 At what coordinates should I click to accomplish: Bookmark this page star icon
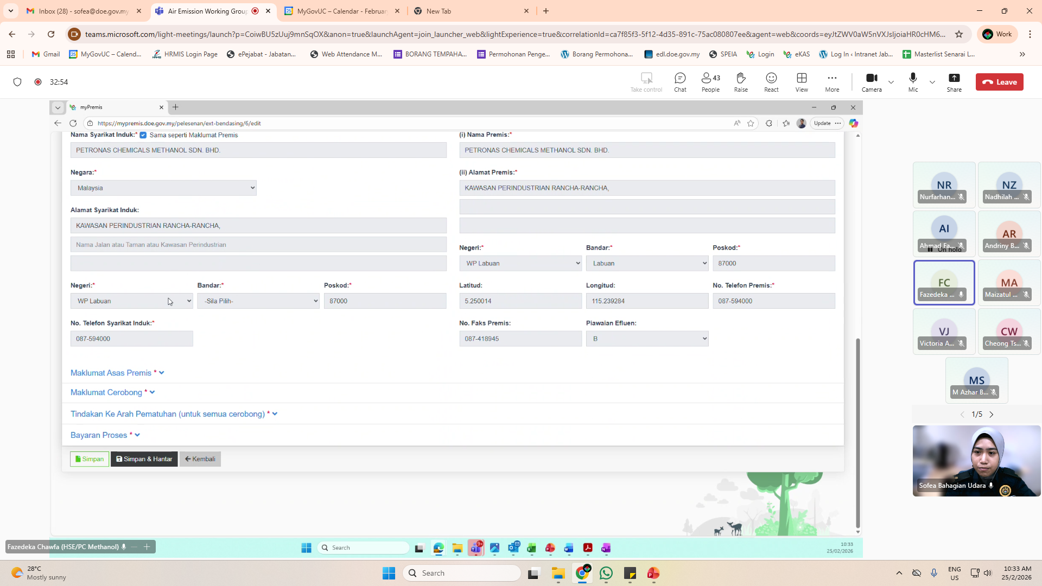[x=959, y=34]
